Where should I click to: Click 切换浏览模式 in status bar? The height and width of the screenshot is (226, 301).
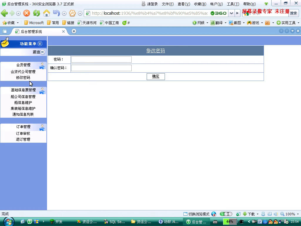[196, 214]
